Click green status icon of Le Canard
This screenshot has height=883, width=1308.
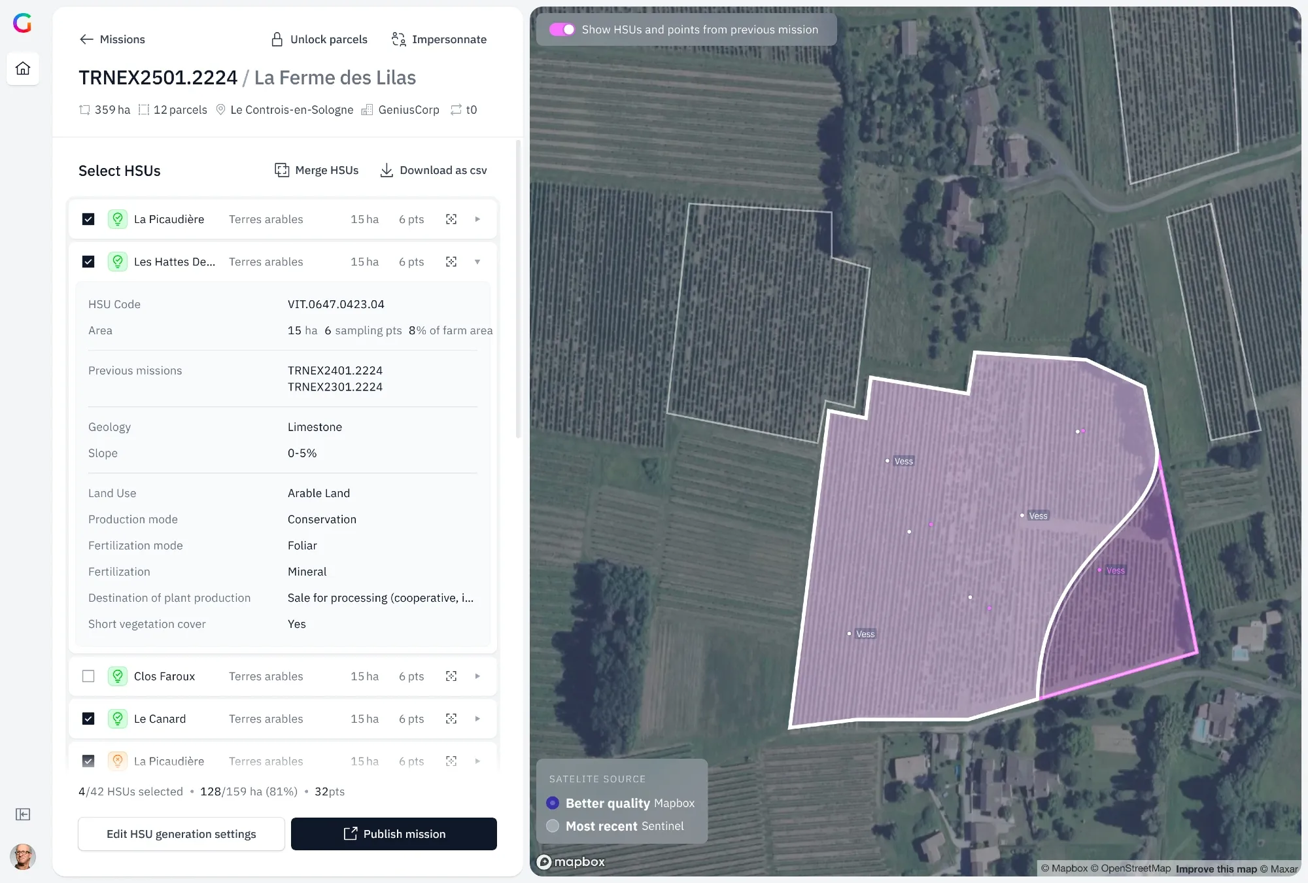coord(118,719)
